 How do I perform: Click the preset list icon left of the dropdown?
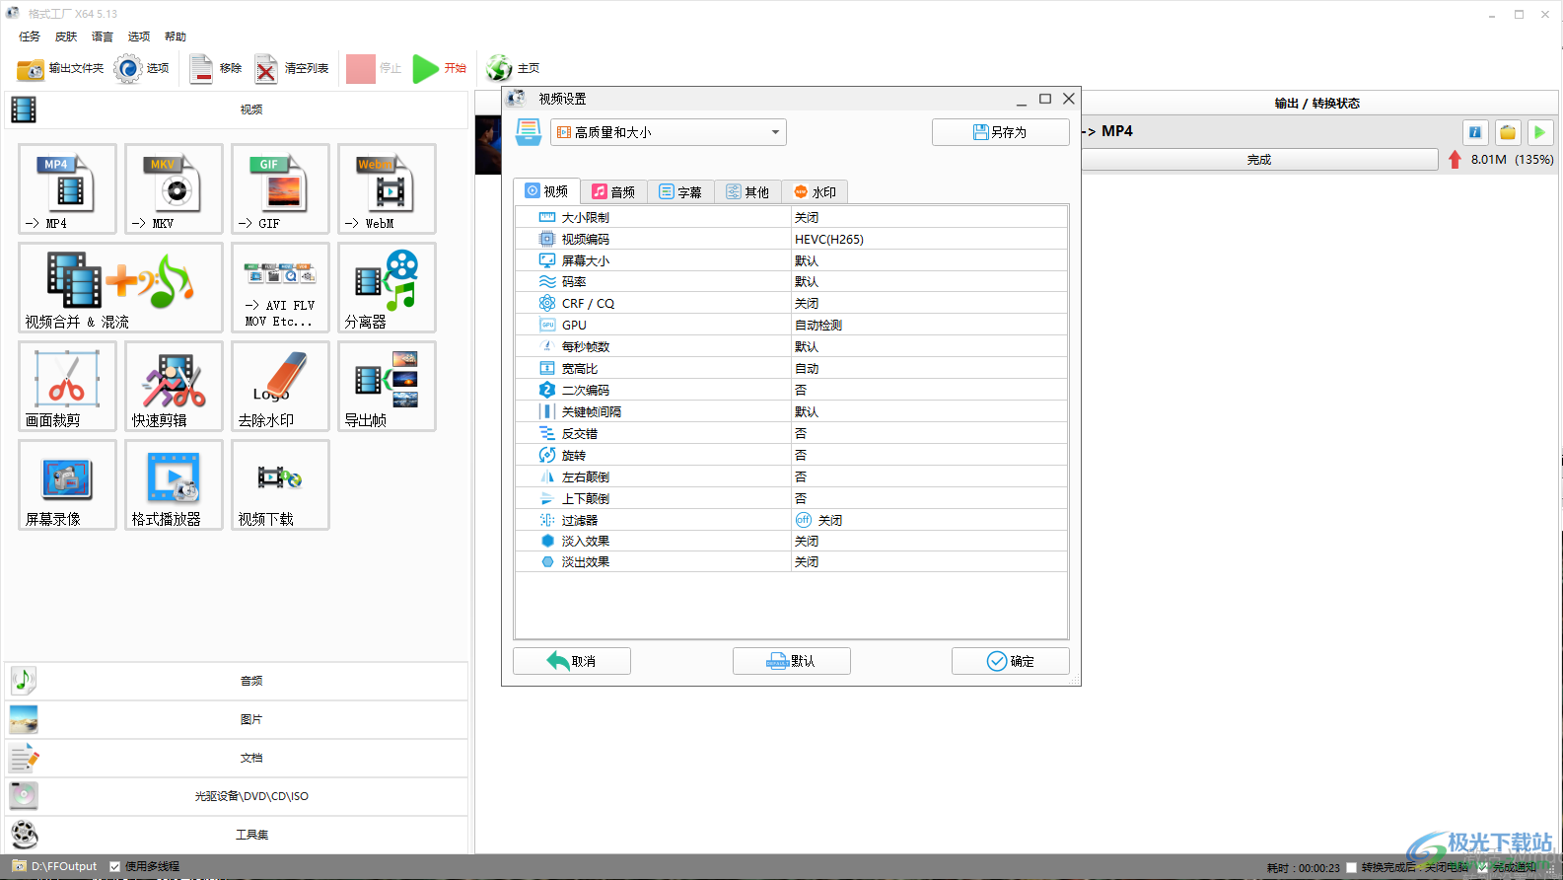coord(529,132)
